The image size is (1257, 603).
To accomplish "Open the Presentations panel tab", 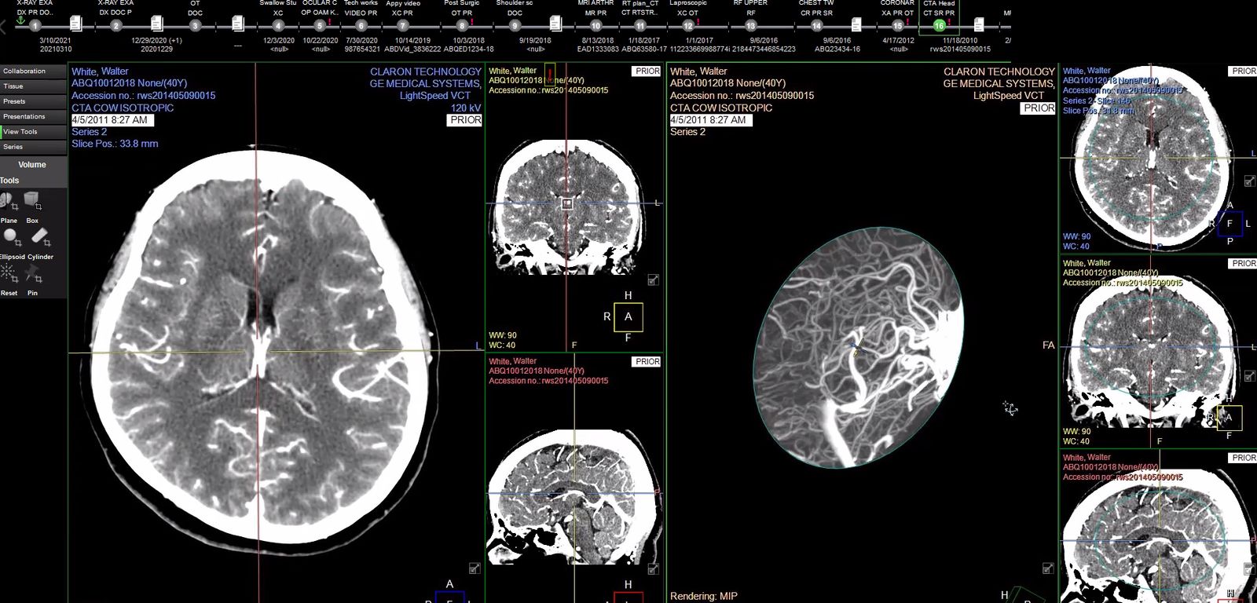I will click(33, 116).
